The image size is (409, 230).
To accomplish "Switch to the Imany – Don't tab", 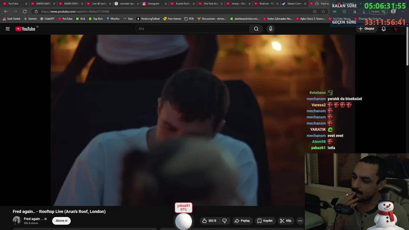I will click(x=237, y=4).
